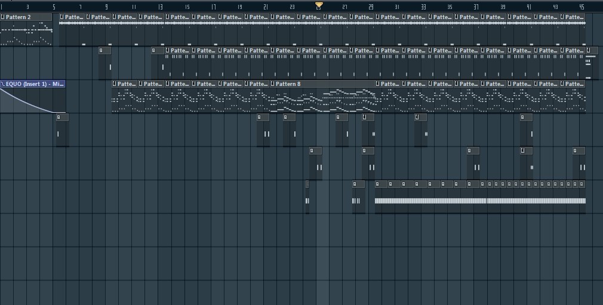The height and width of the screenshot is (305, 603).
Task: Click the EQUO automation clip curve icon
Action: point(2,84)
